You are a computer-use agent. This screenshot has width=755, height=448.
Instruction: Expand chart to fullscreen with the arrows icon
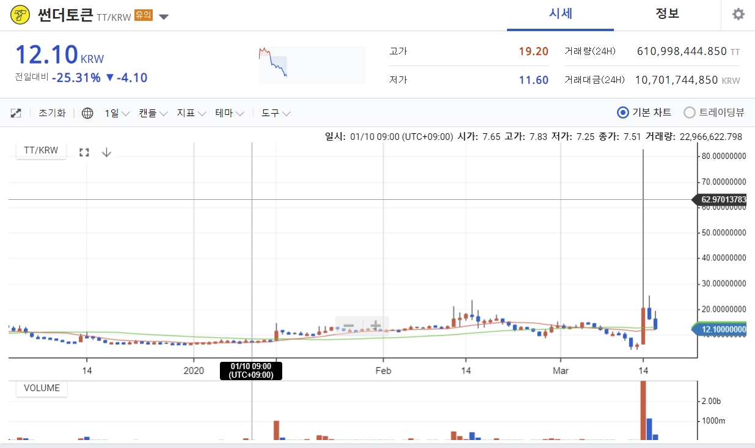tap(16, 113)
